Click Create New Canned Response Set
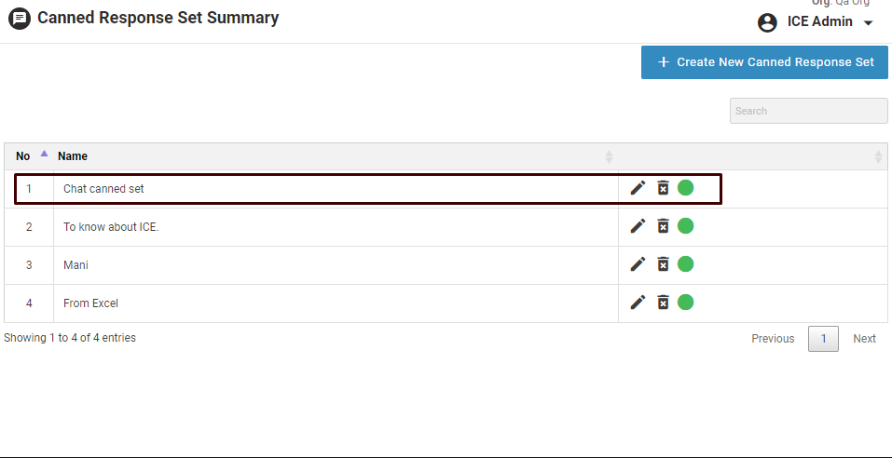 764,62
